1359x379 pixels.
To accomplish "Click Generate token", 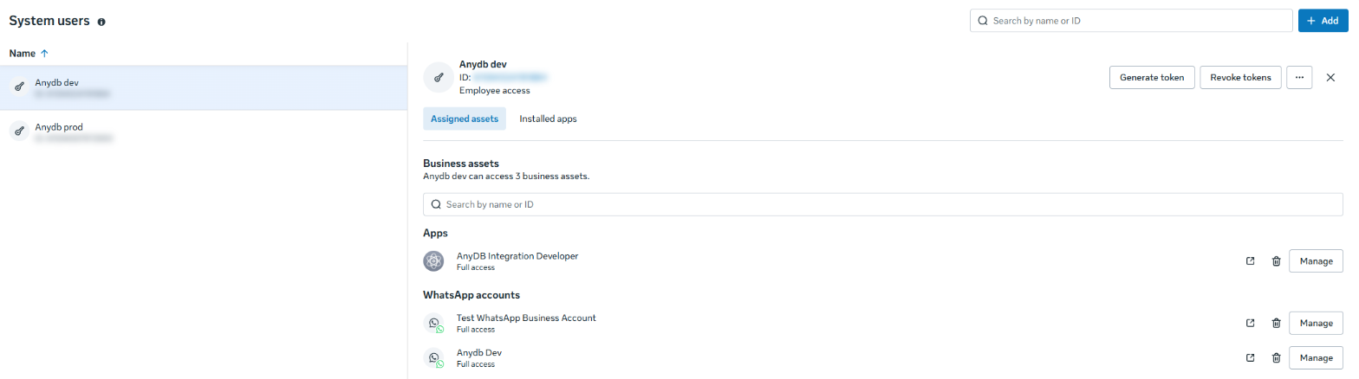I will pyautogui.click(x=1152, y=77).
